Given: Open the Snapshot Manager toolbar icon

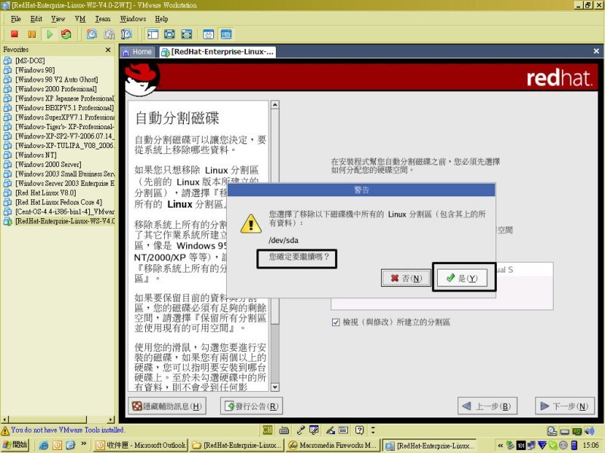Looking at the screenshot, I should point(126,34).
